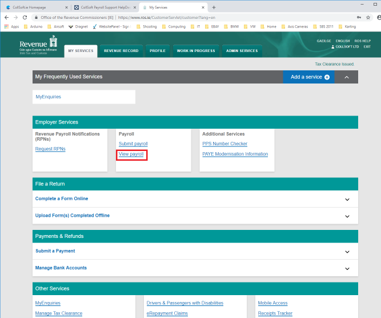Go to the Admin Services tab
Screen dimensions: 381x318
242,51
